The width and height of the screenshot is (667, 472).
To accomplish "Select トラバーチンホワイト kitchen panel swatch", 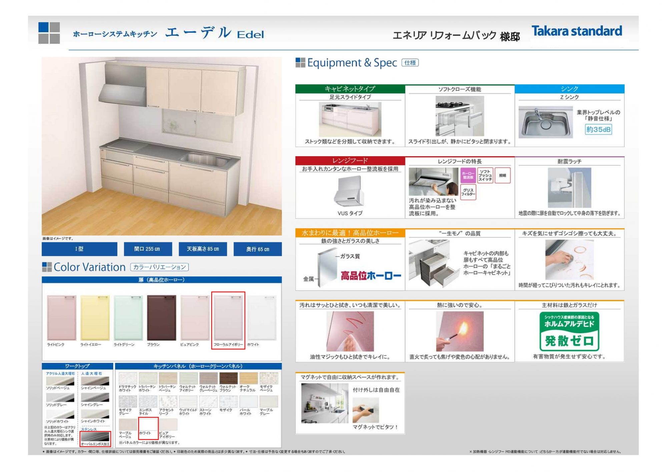I will 148,379.
